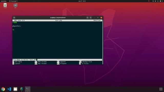The height and width of the screenshot is (92, 164).
Task: Launch Visual Studio Code from the dock
Action: pyautogui.click(x=9, y=89)
